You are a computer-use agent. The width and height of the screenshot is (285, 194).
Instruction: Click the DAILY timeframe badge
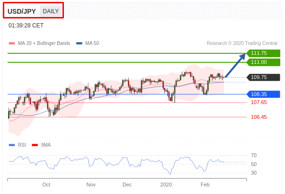tap(51, 11)
